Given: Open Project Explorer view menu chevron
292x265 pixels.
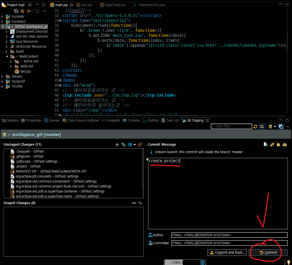Looking at the screenshot, I should point(44,11).
